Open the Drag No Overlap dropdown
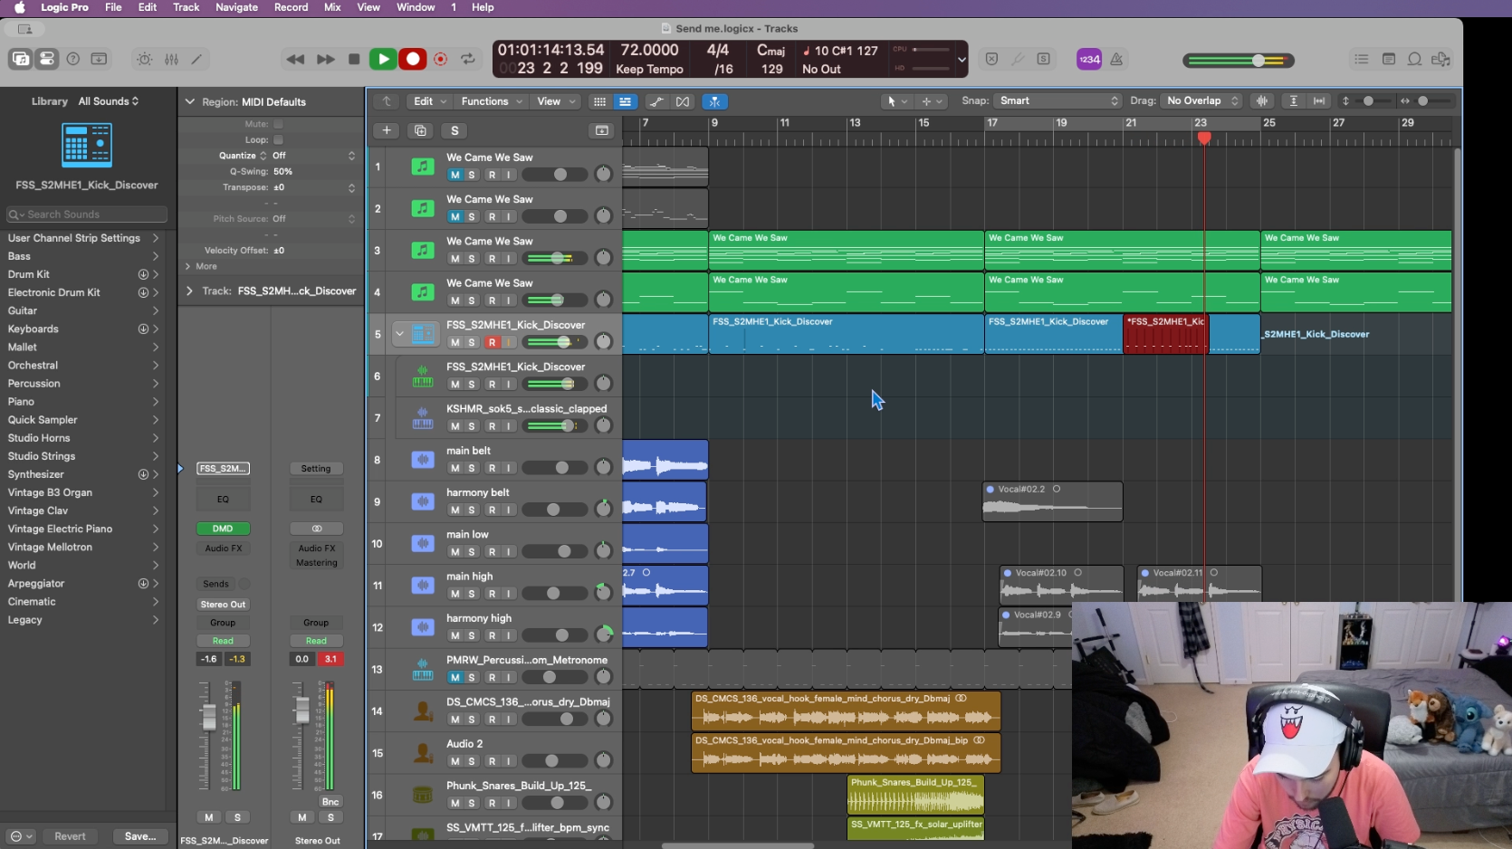The width and height of the screenshot is (1512, 849). [x=1202, y=100]
